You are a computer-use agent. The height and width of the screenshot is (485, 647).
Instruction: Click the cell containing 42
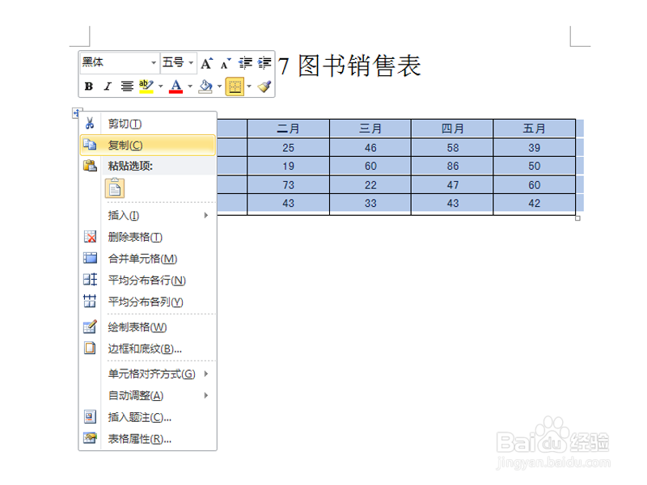pos(535,204)
